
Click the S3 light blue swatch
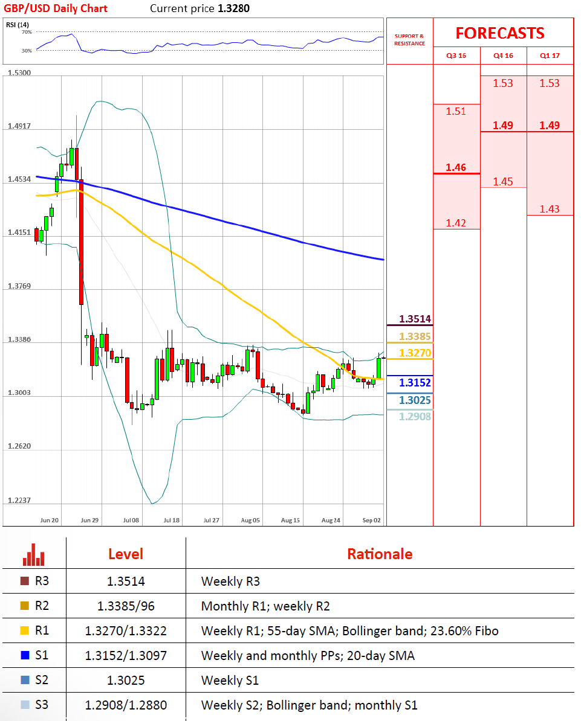tap(25, 705)
